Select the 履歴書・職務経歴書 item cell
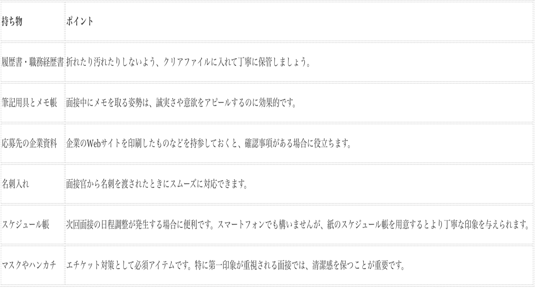Viewport: 536px width, 288px height. pyautogui.click(x=33, y=62)
